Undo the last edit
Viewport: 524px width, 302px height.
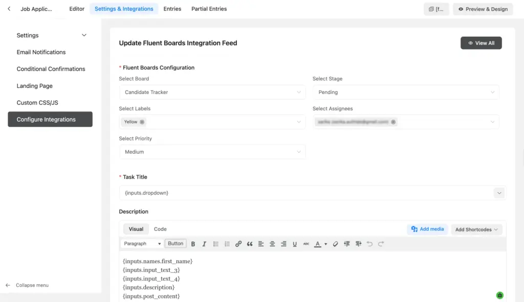[369, 244]
